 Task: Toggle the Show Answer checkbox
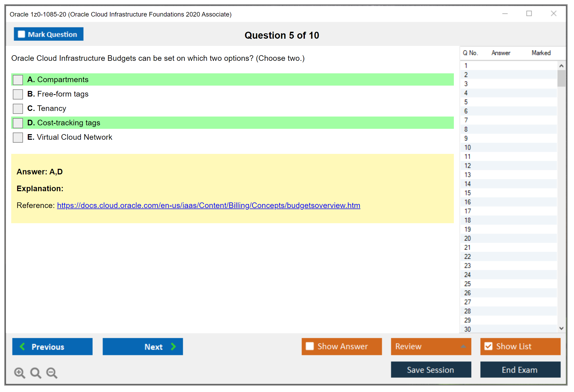tap(310, 346)
